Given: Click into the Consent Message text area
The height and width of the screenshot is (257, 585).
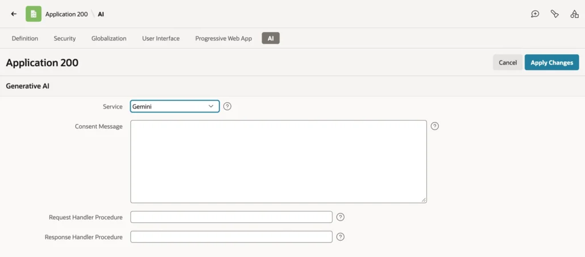Looking at the screenshot, I should pyautogui.click(x=278, y=162).
